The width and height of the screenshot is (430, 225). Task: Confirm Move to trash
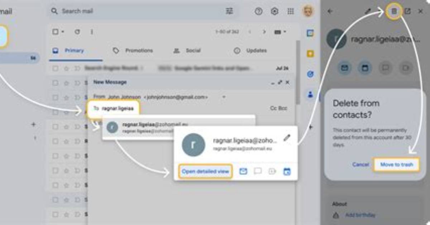[x=397, y=165]
